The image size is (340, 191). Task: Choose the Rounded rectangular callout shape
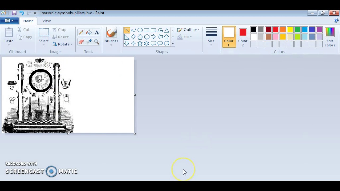pos(153,44)
